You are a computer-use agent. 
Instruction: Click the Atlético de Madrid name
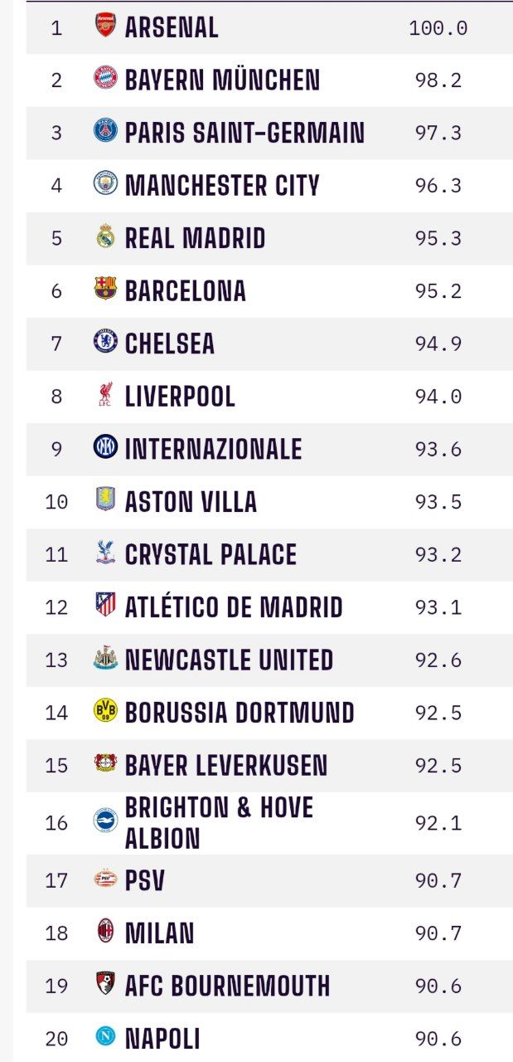(234, 607)
